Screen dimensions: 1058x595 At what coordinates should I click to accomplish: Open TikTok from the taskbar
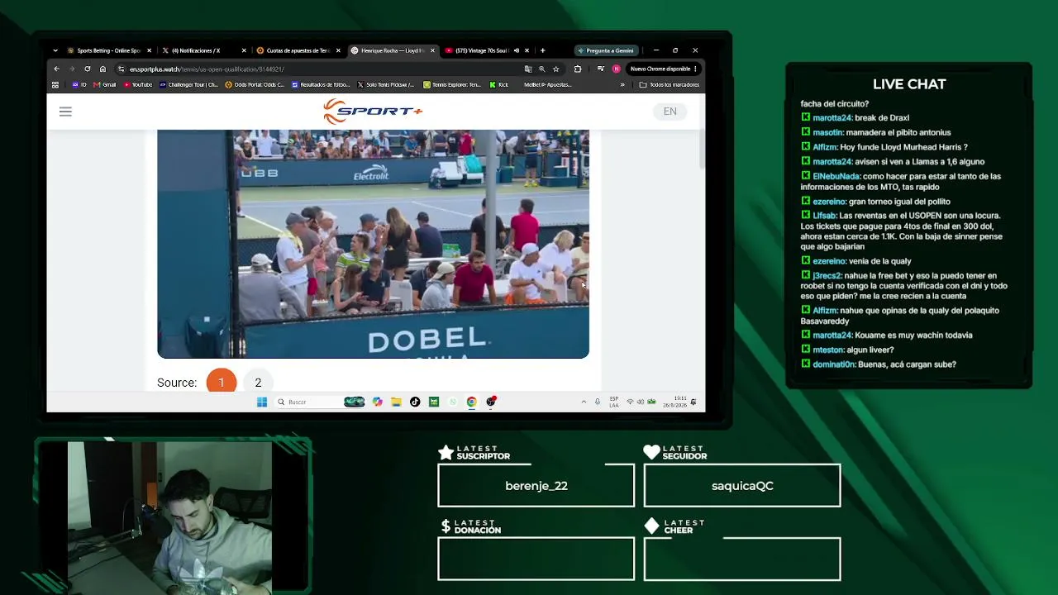point(415,402)
